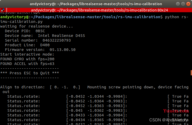The width and height of the screenshot is (192, 125).
Task: Click the values [-0.0433 -1.0364 -0.9984]
Action: pos(95,115)
